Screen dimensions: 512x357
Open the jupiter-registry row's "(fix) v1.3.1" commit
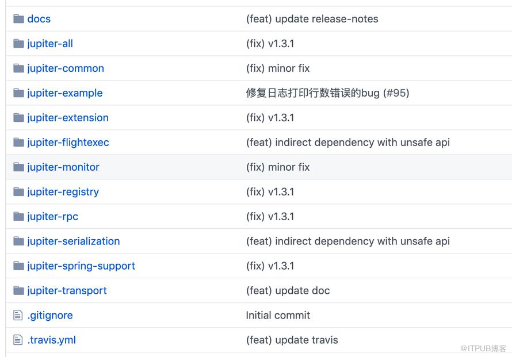(x=270, y=191)
